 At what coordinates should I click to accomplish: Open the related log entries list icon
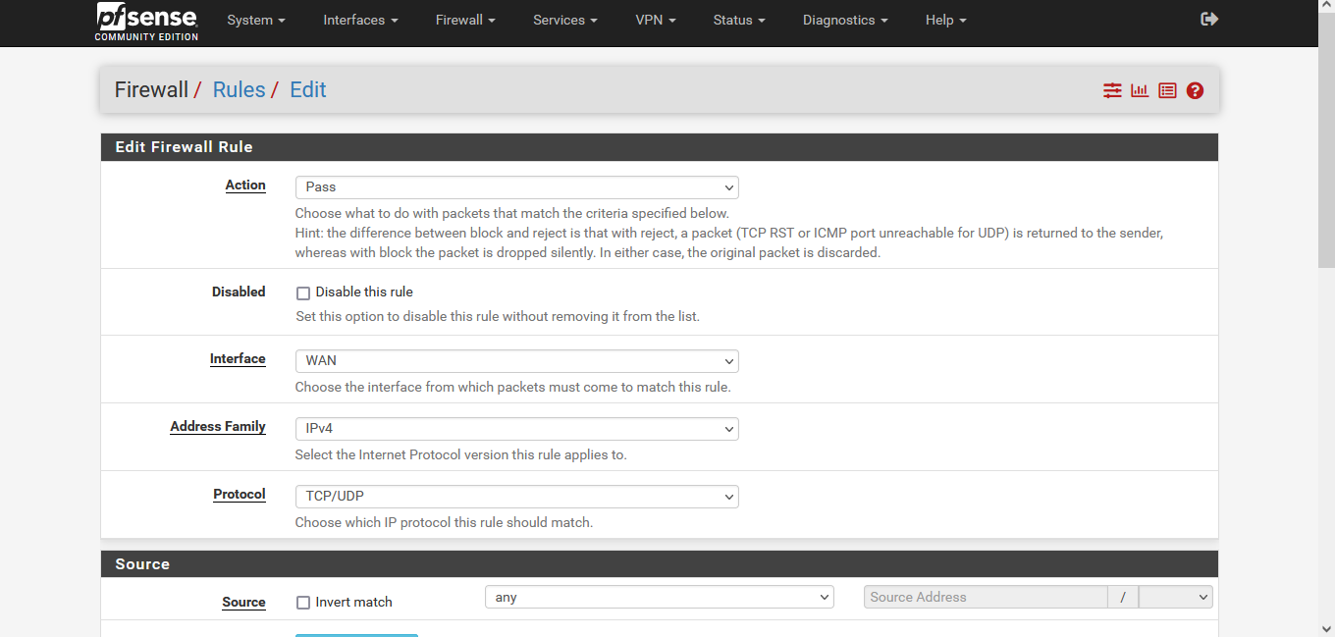[1167, 90]
